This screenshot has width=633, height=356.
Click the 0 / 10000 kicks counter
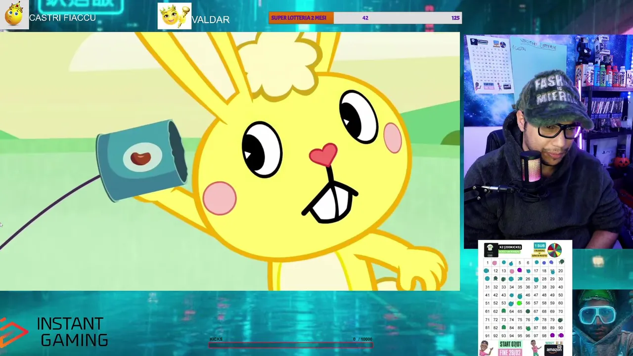362,339
